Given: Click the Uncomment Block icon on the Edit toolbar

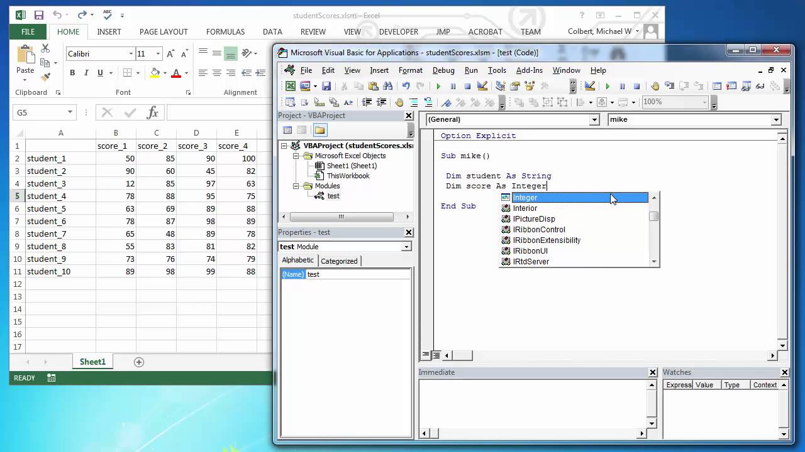Looking at the screenshot, I should click(x=428, y=102).
